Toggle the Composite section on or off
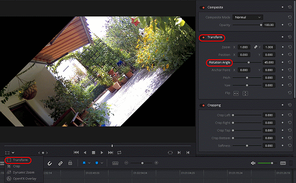Screen dimensions: 296x183 pos(203,8)
